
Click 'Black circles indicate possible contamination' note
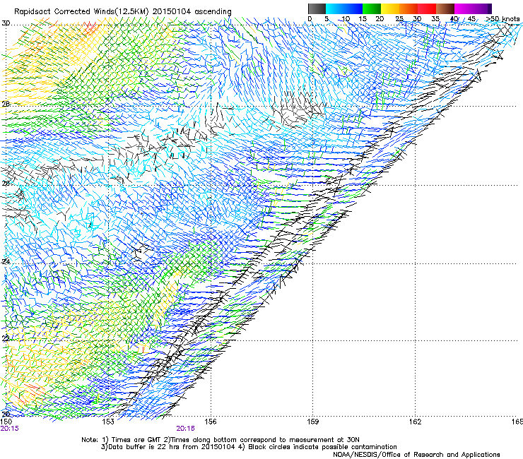click(x=322, y=447)
